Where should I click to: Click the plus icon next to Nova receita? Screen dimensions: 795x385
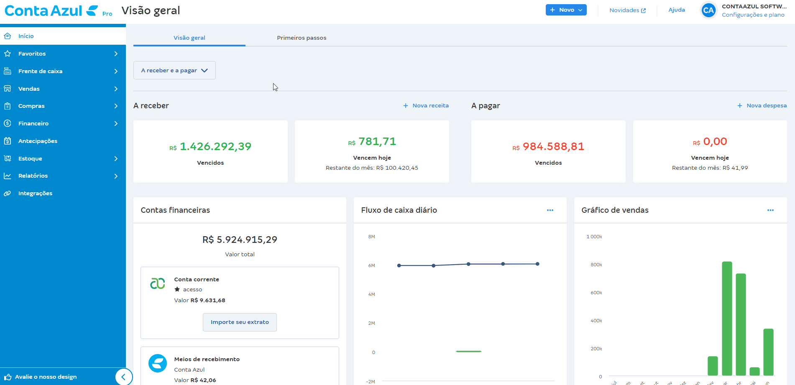(x=406, y=106)
